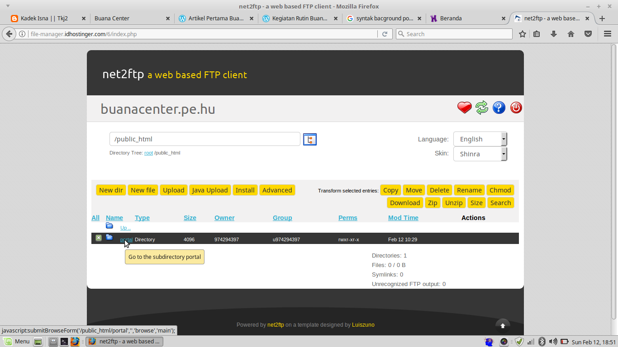Switch to the Kegiatan Rutin Buan... tab

point(300,19)
